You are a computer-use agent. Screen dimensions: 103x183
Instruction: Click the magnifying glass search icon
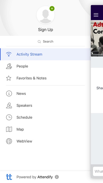point(39,42)
